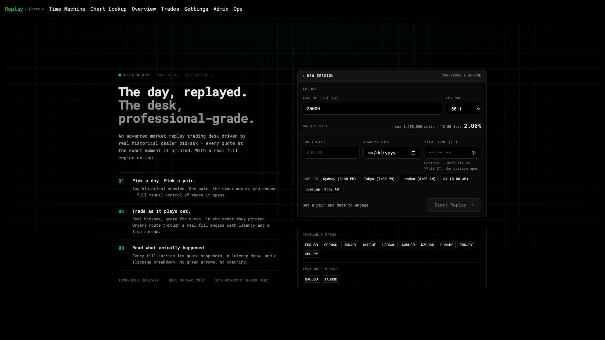Jump to Overlap (9:30 AM)
Image resolution: width=605 pixels, height=340 pixels.
pyautogui.click(x=323, y=189)
